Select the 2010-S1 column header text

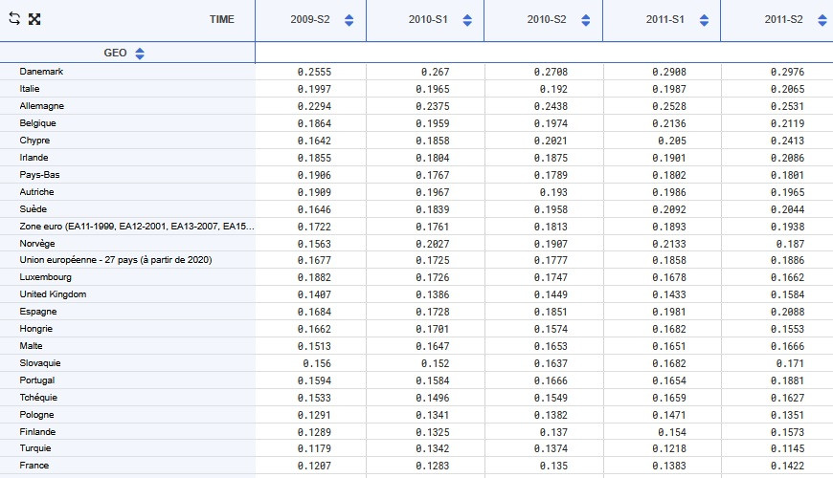428,20
